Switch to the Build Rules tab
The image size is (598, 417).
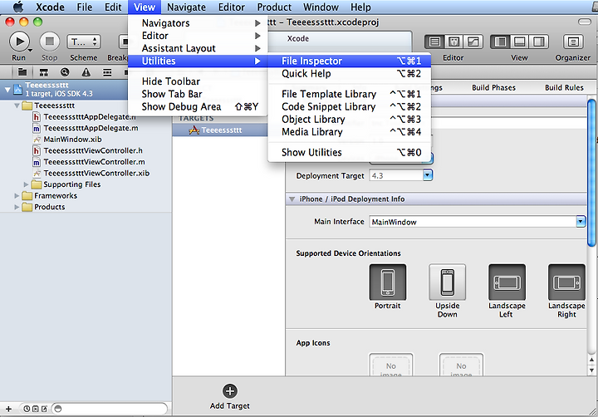pos(564,88)
